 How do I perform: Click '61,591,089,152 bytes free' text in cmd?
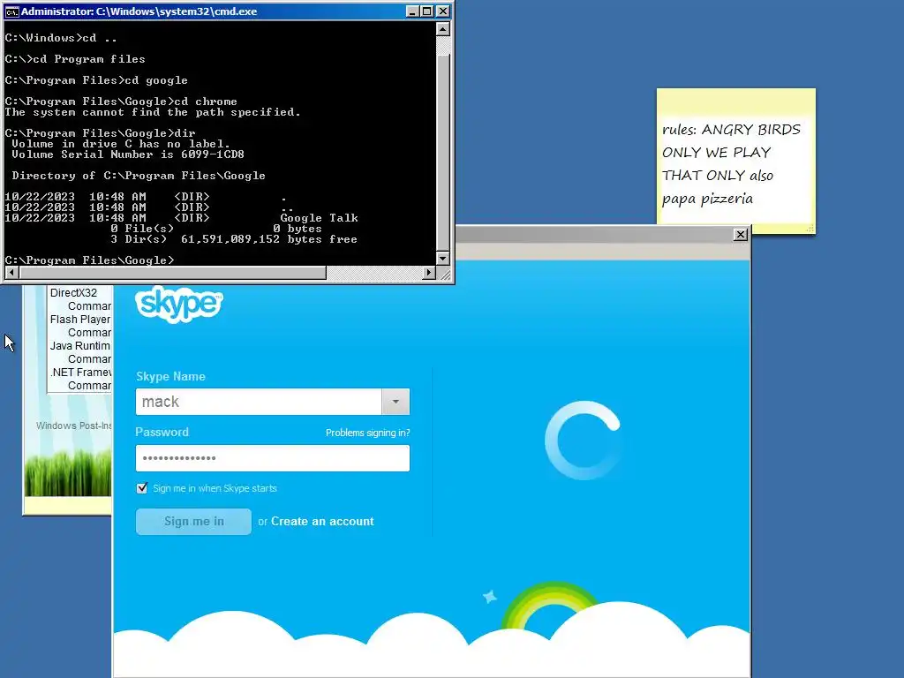coord(268,239)
